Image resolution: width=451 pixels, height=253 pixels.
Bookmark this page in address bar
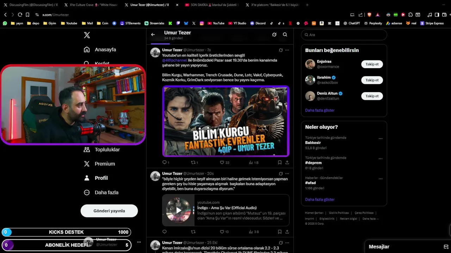pos(27,15)
